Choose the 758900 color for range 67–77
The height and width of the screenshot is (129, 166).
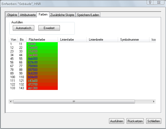[42, 66]
